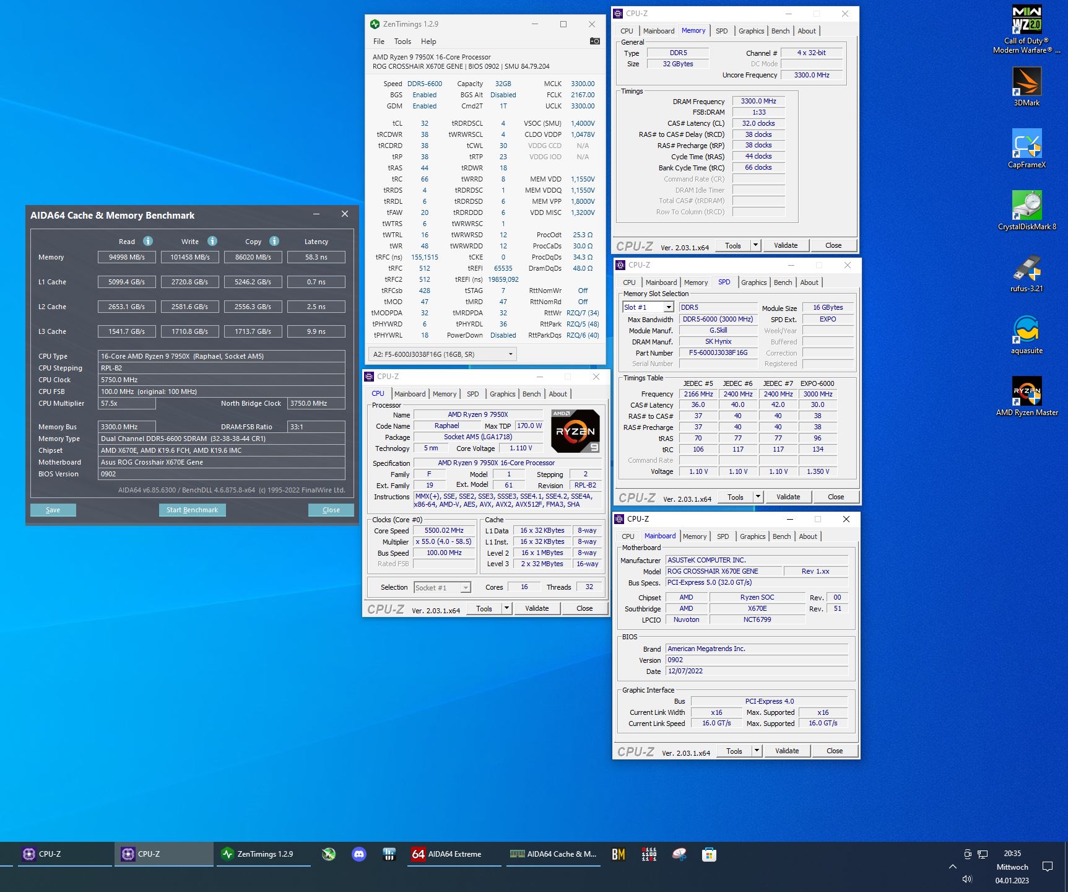Switch to Bench tab in CPU-Z SPD window

click(783, 282)
